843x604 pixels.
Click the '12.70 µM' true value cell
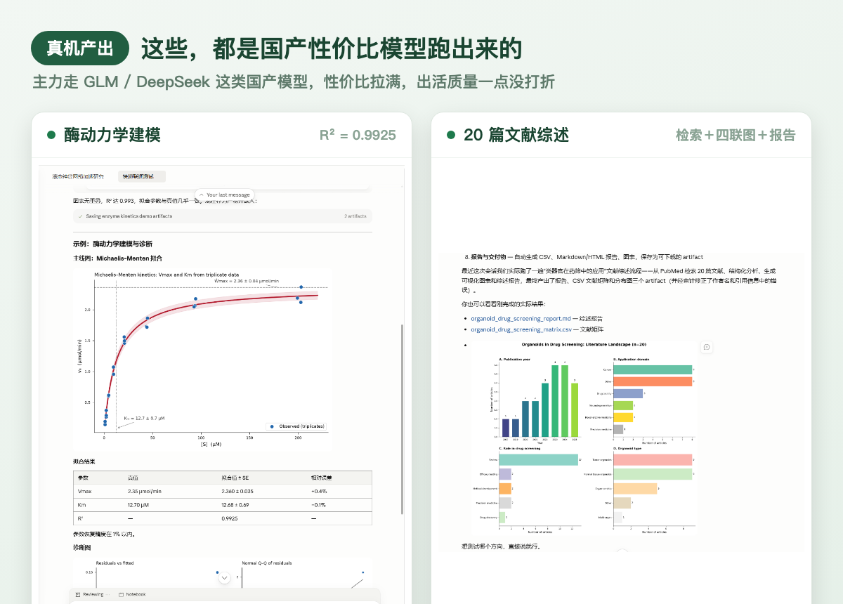140,505
